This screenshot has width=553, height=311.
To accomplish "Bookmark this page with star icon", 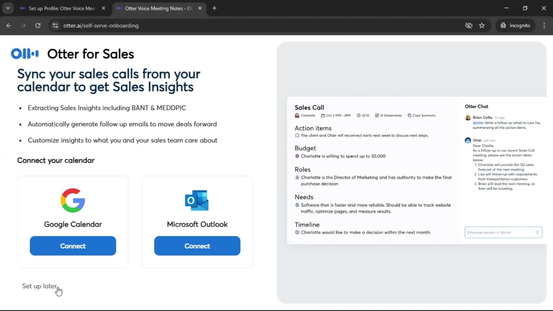I will (482, 26).
